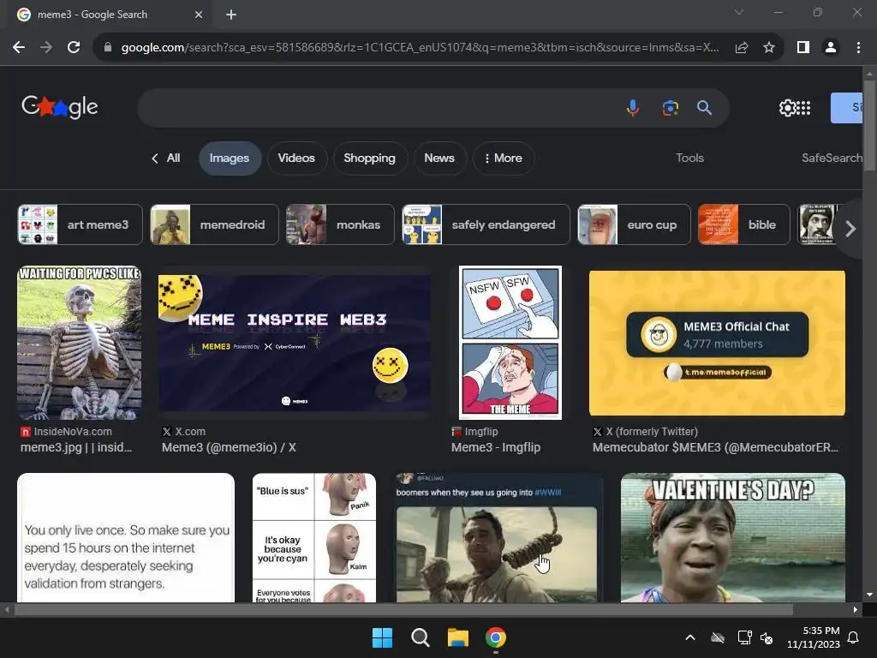Reload the page with the refresh icon
877x658 pixels.
click(74, 48)
